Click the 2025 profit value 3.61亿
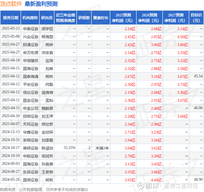Screen dimensions: 204x192 [x=130, y=180]
